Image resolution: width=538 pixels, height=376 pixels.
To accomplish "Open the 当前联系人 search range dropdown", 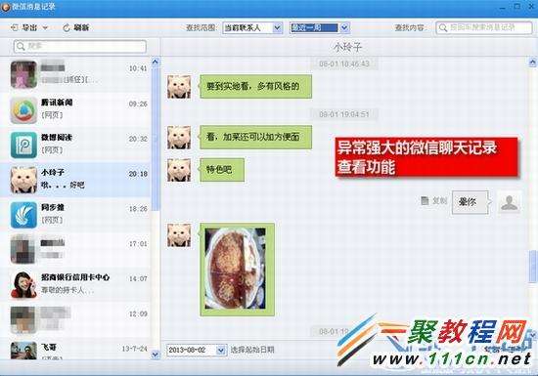I will point(252,27).
